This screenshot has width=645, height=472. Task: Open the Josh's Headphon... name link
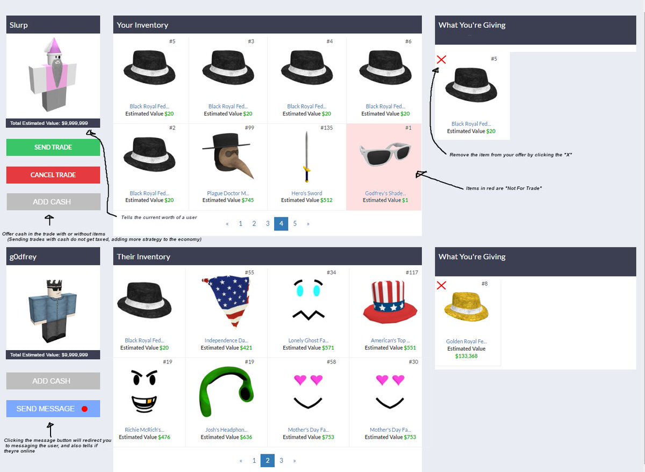pos(226,430)
